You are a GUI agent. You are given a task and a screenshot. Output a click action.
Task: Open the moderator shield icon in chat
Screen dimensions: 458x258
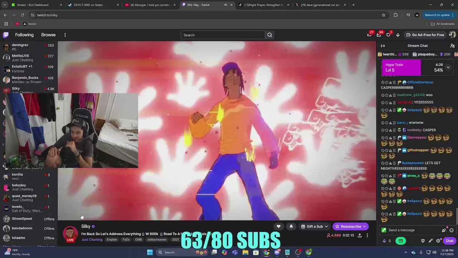(x=423, y=241)
